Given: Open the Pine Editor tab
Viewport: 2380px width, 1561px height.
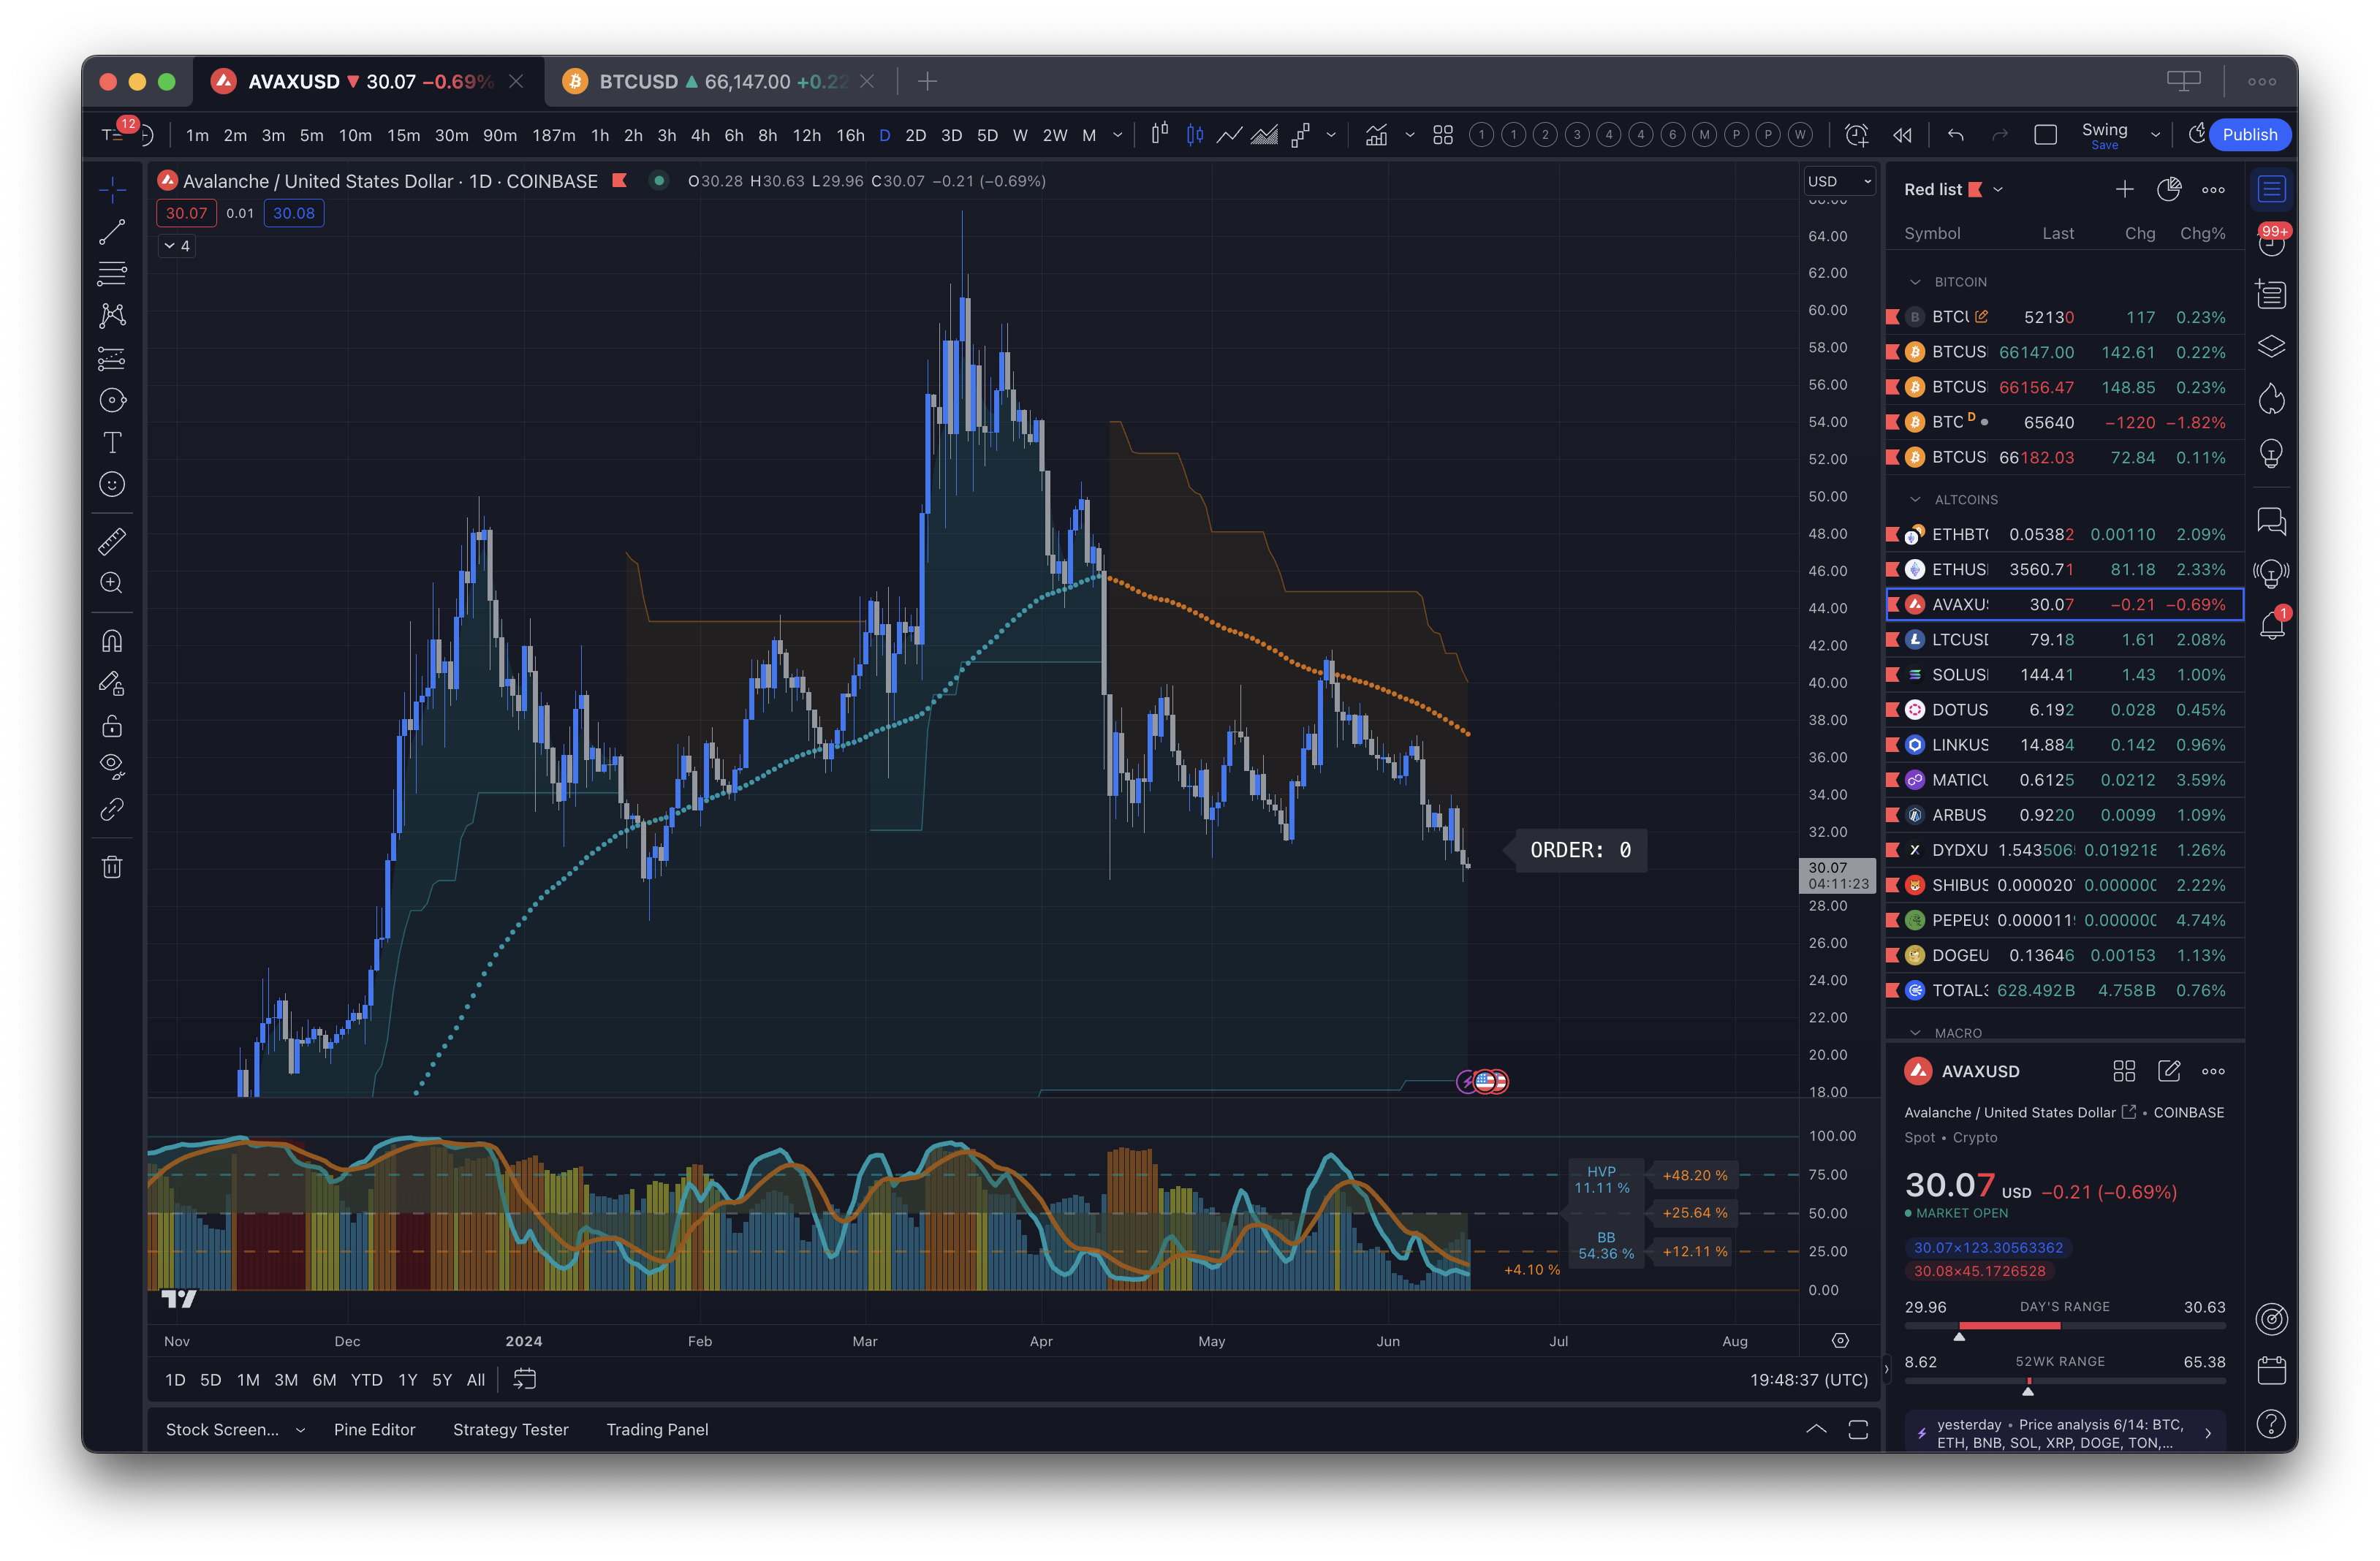Looking at the screenshot, I should point(374,1429).
